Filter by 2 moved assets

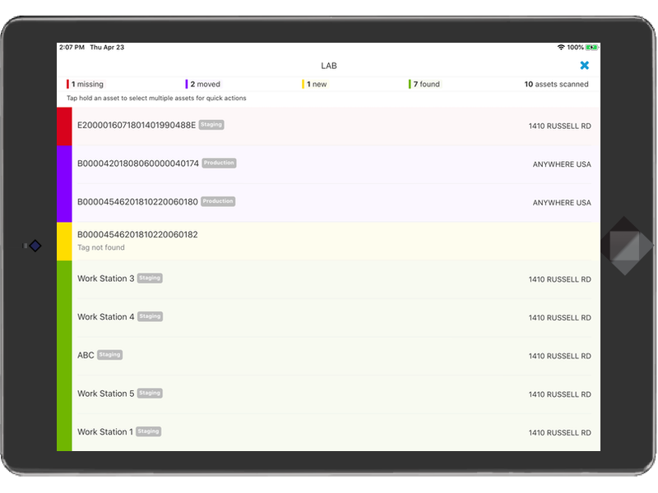[203, 85]
